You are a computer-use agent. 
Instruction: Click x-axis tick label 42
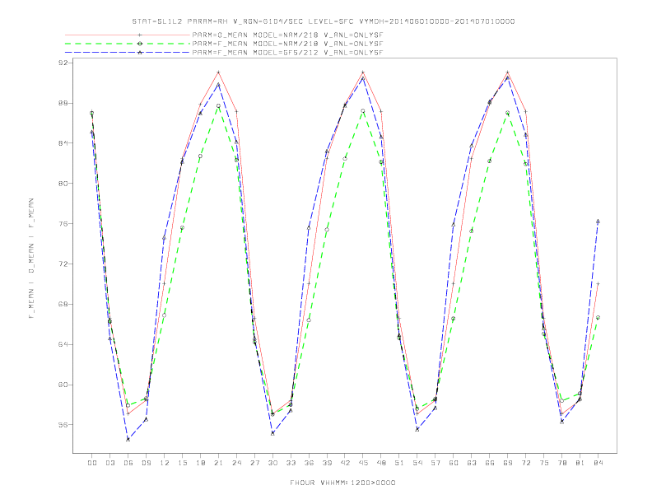(x=345, y=463)
